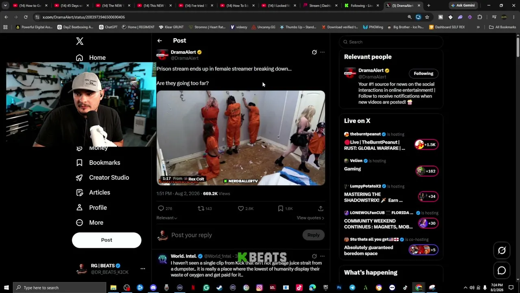Click the Windows Start button

(x=6, y=288)
